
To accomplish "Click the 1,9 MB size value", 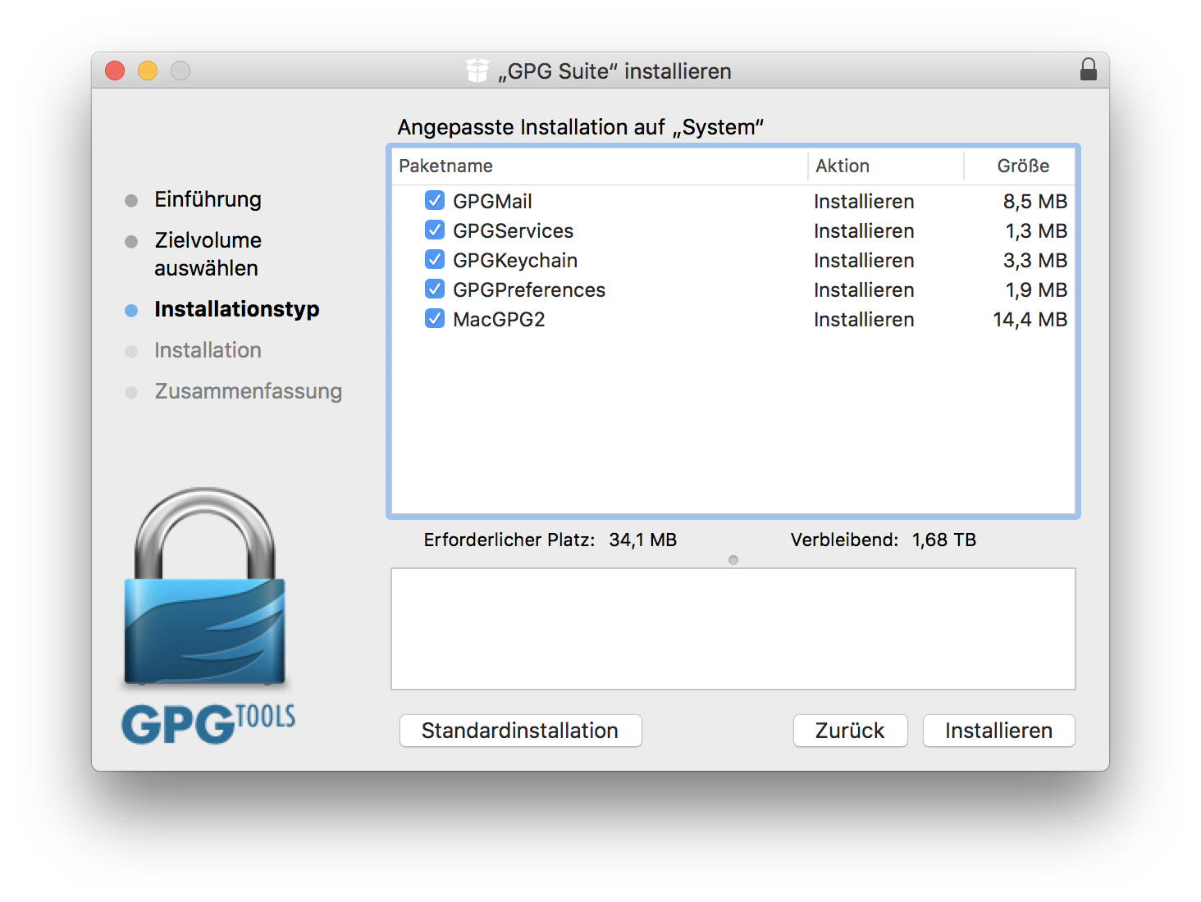I will 1037,289.
